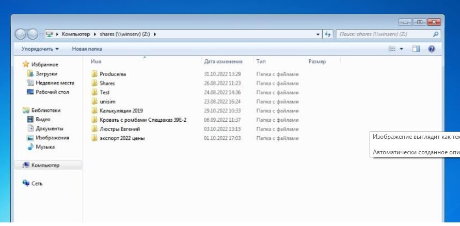Select the Калькуляции 2019 folder name

click(121, 111)
